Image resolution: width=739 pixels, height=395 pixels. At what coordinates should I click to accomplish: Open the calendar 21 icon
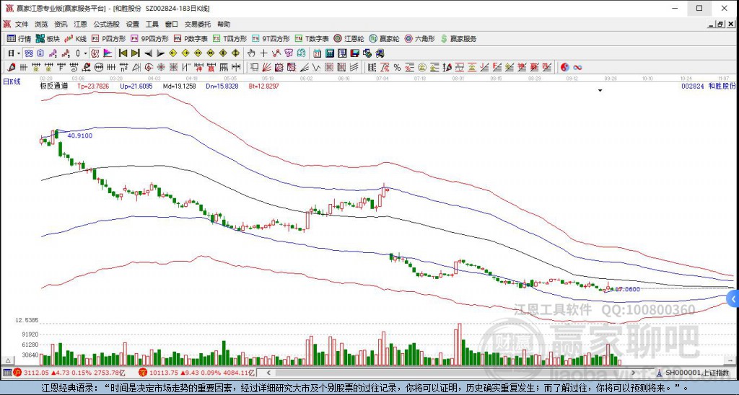(318, 53)
